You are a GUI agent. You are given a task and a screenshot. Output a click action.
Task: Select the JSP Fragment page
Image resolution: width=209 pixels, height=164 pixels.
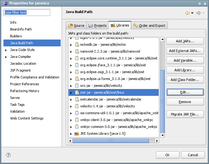click(x=20, y=70)
